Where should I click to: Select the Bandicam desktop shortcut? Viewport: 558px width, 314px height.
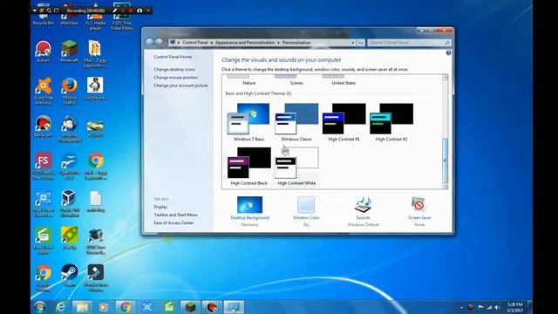click(x=43, y=126)
